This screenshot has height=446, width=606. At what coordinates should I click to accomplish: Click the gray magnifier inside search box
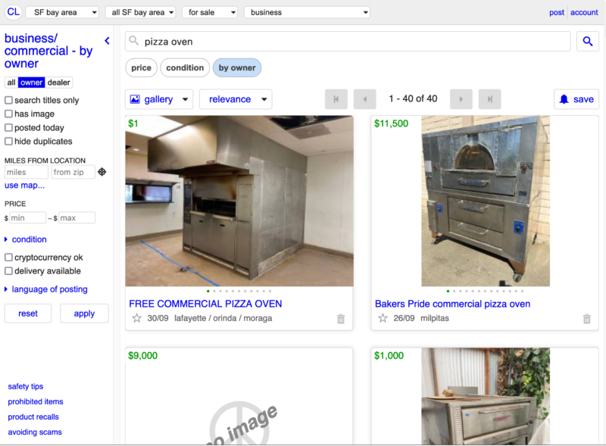134,41
